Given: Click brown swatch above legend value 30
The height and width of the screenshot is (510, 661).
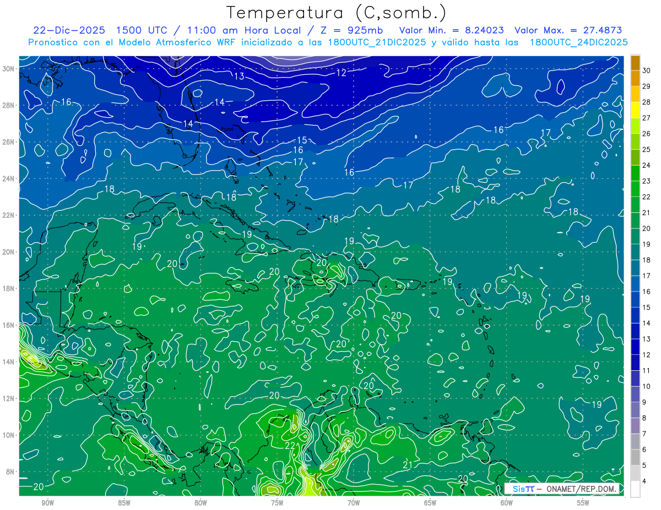Looking at the screenshot, I should click(635, 63).
